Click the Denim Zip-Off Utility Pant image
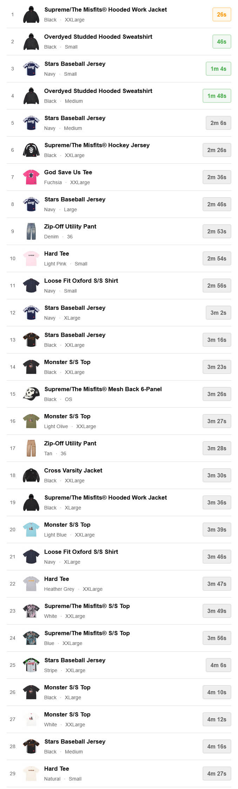238x789 pixels. (x=31, y=232)
